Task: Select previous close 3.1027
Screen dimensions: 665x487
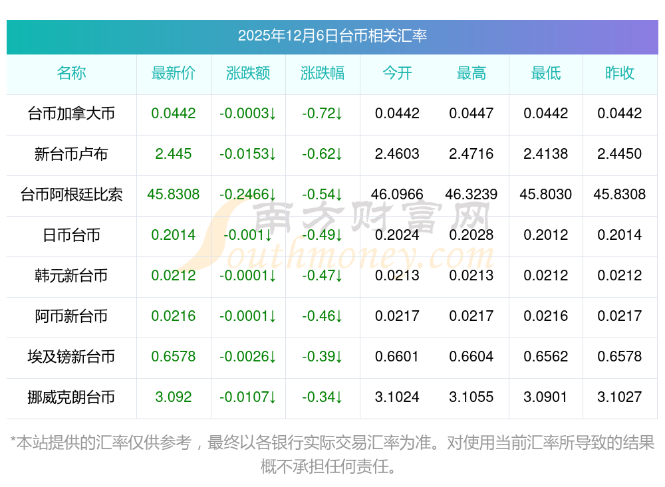Action: coord(620,397)
